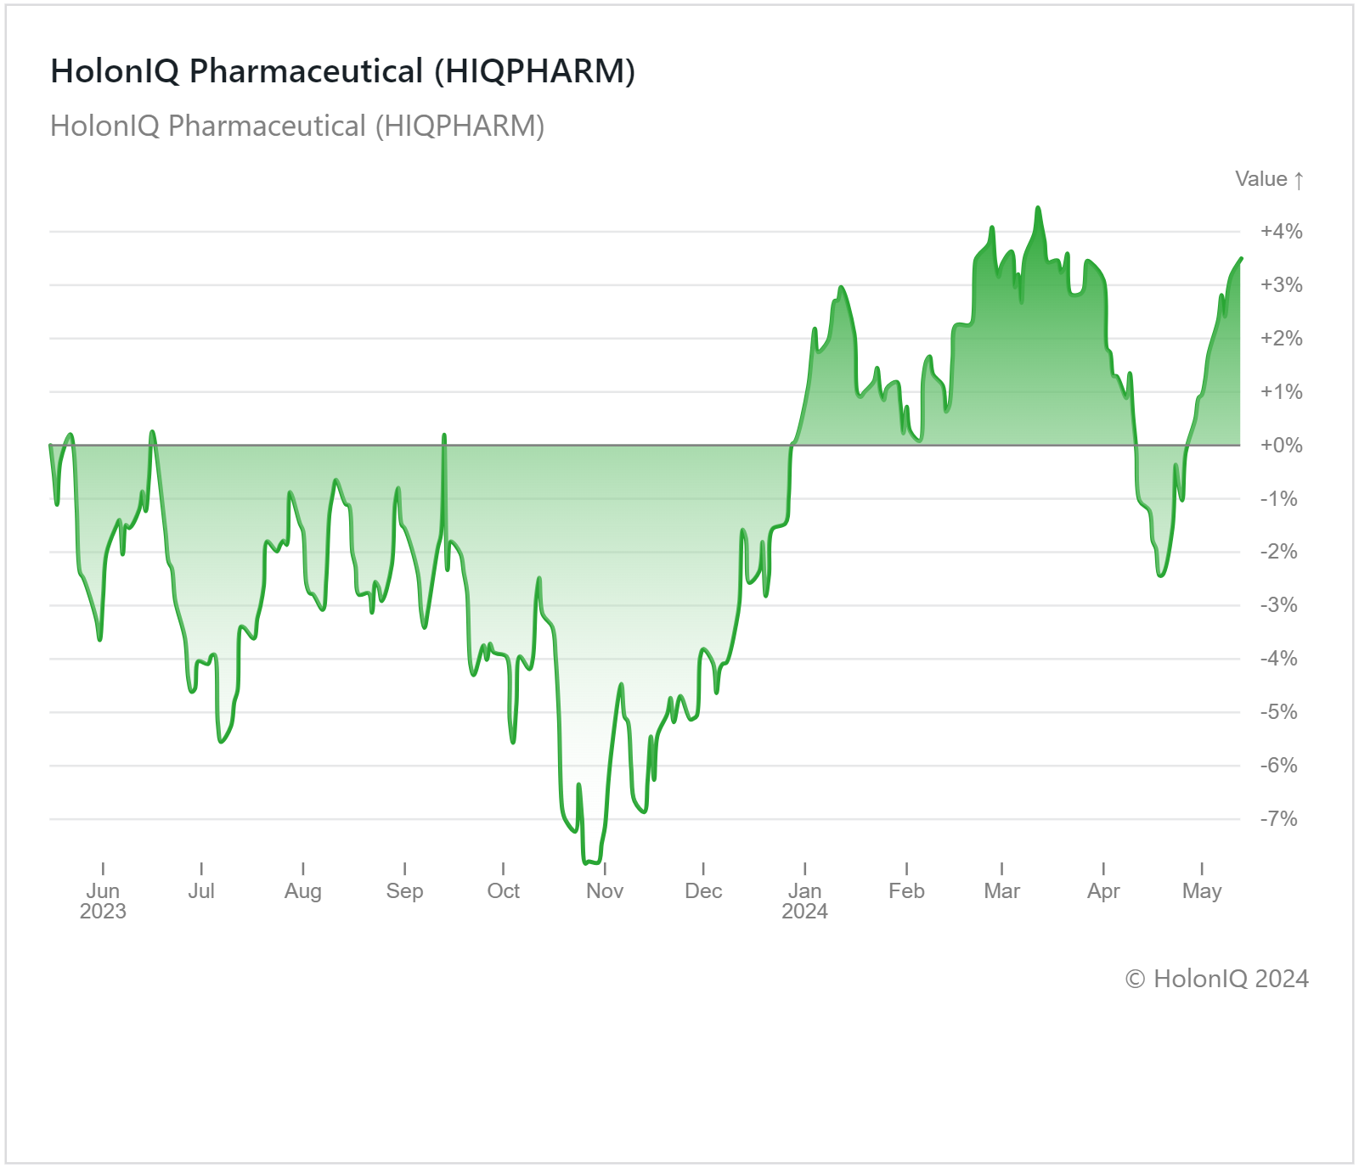Image resolution: width=1359 pixels, height=1168 pixels.
Task: Click the -7% y-axis label
Action: [1278, 819]
